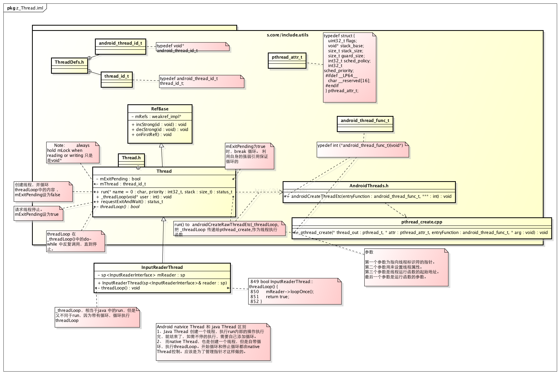Select the android_thread_func_t typedef note

pyautogui.click(x=363, y=150)
